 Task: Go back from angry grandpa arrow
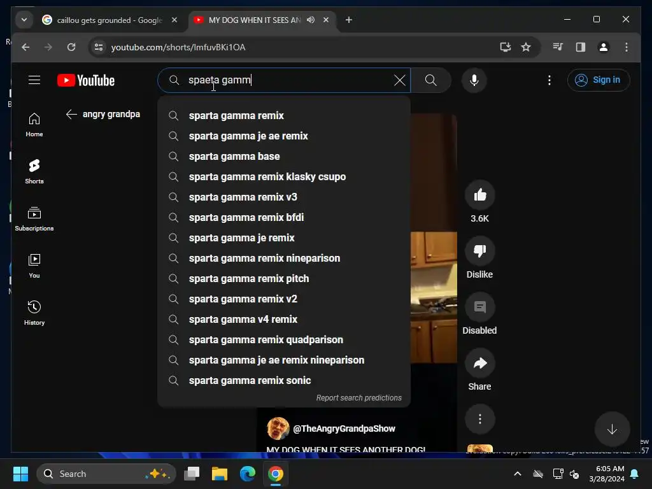(71, 115)
